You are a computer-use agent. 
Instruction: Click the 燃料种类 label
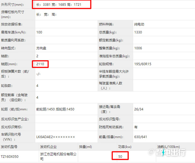pos(106,24)
